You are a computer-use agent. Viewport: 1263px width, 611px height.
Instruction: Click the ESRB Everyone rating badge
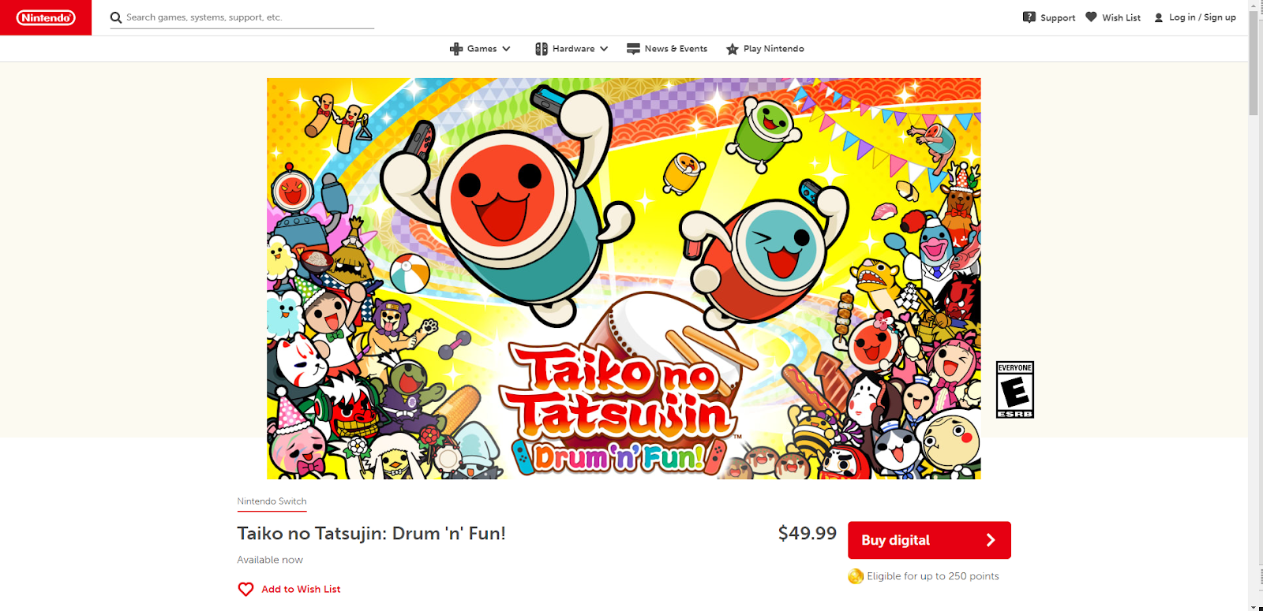click(1015, 389)
